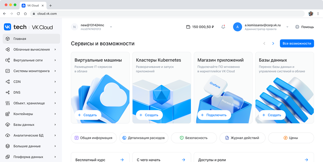Click the DNS sidebar icon
The height and width of the screenshot is (162, 323).
[8, 92]
